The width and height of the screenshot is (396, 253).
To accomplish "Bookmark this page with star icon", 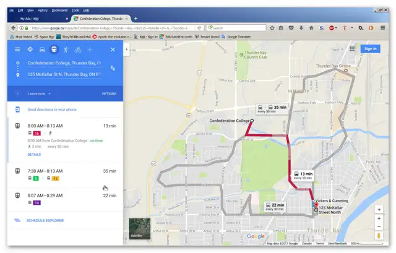I will [272, 28].
